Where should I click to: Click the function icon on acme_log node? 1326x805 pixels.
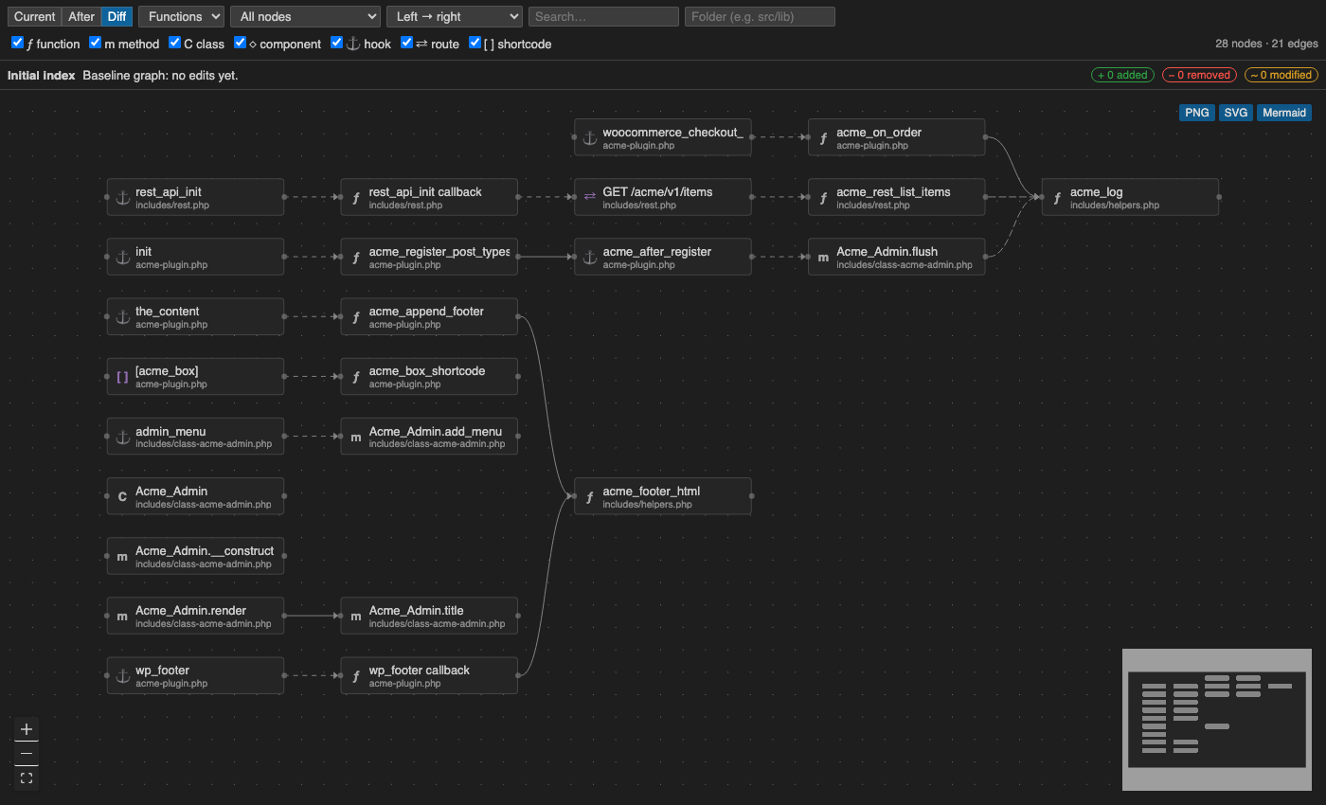point(1057,198)
